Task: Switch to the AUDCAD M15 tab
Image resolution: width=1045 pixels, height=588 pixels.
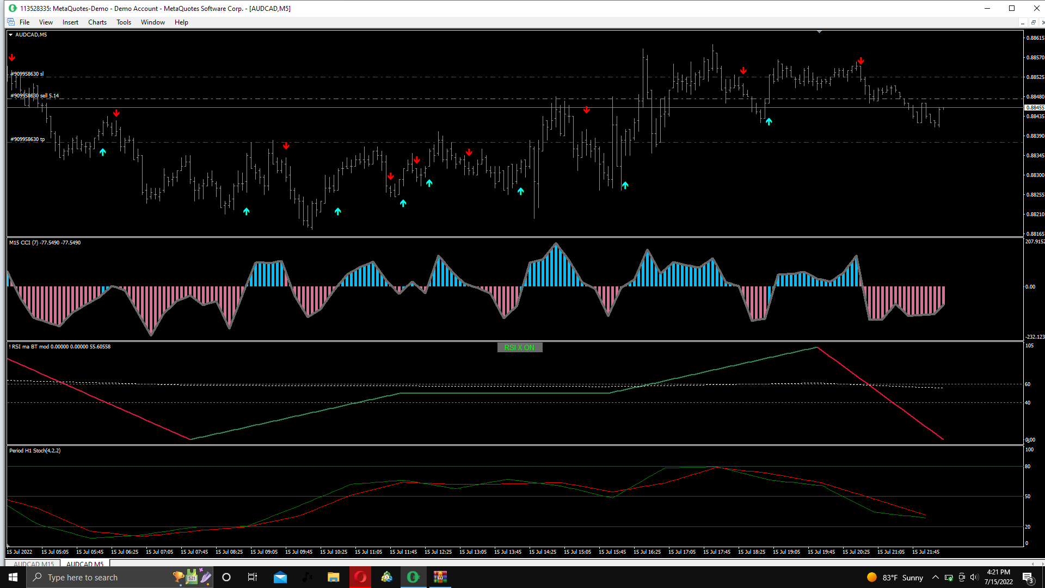Action: pos(34,564)
